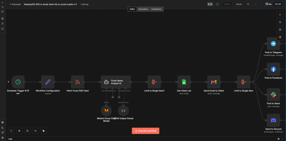Click the Schedule Trigger clock node
286x141 pixels.
(18, 82)
